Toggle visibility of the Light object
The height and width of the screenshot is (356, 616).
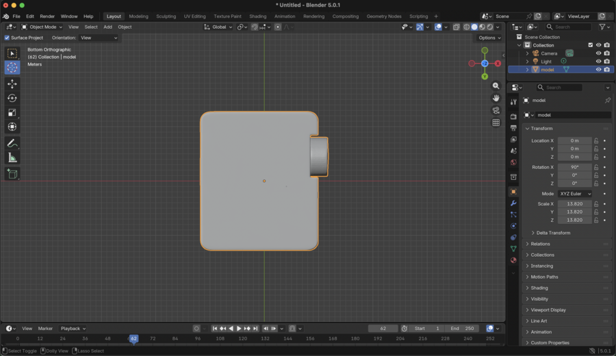click(x=598, y=62)
